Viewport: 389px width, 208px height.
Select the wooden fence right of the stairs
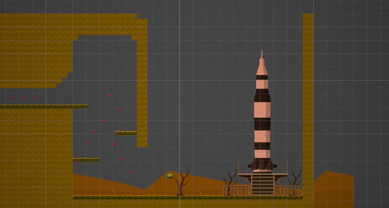(x=289, y=190)
